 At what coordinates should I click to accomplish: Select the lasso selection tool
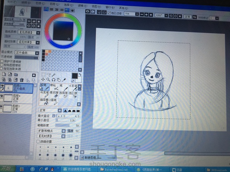tap(48, 75)
